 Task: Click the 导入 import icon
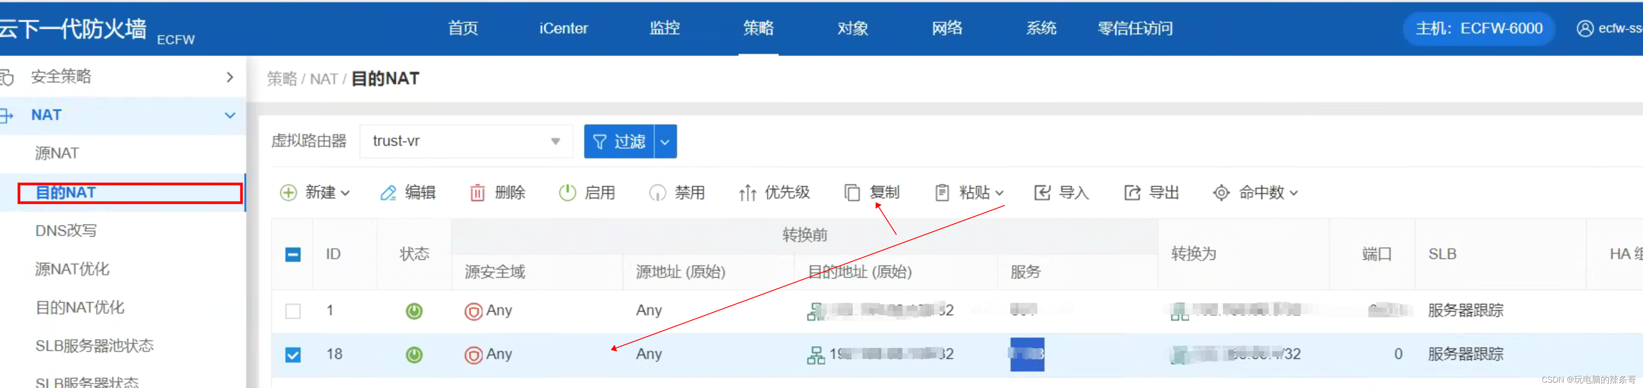pyautogui.click(x=1042, y=193)
